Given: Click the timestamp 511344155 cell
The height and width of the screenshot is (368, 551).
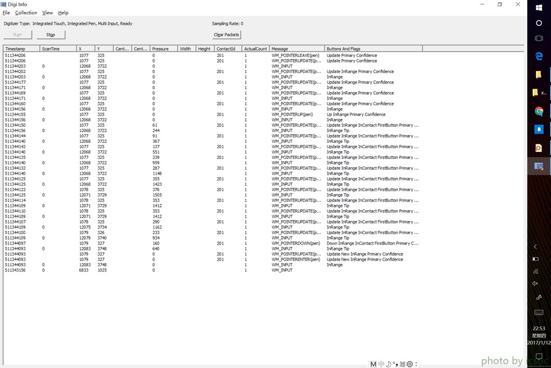Looking at the screenshot, I should 15,114.
